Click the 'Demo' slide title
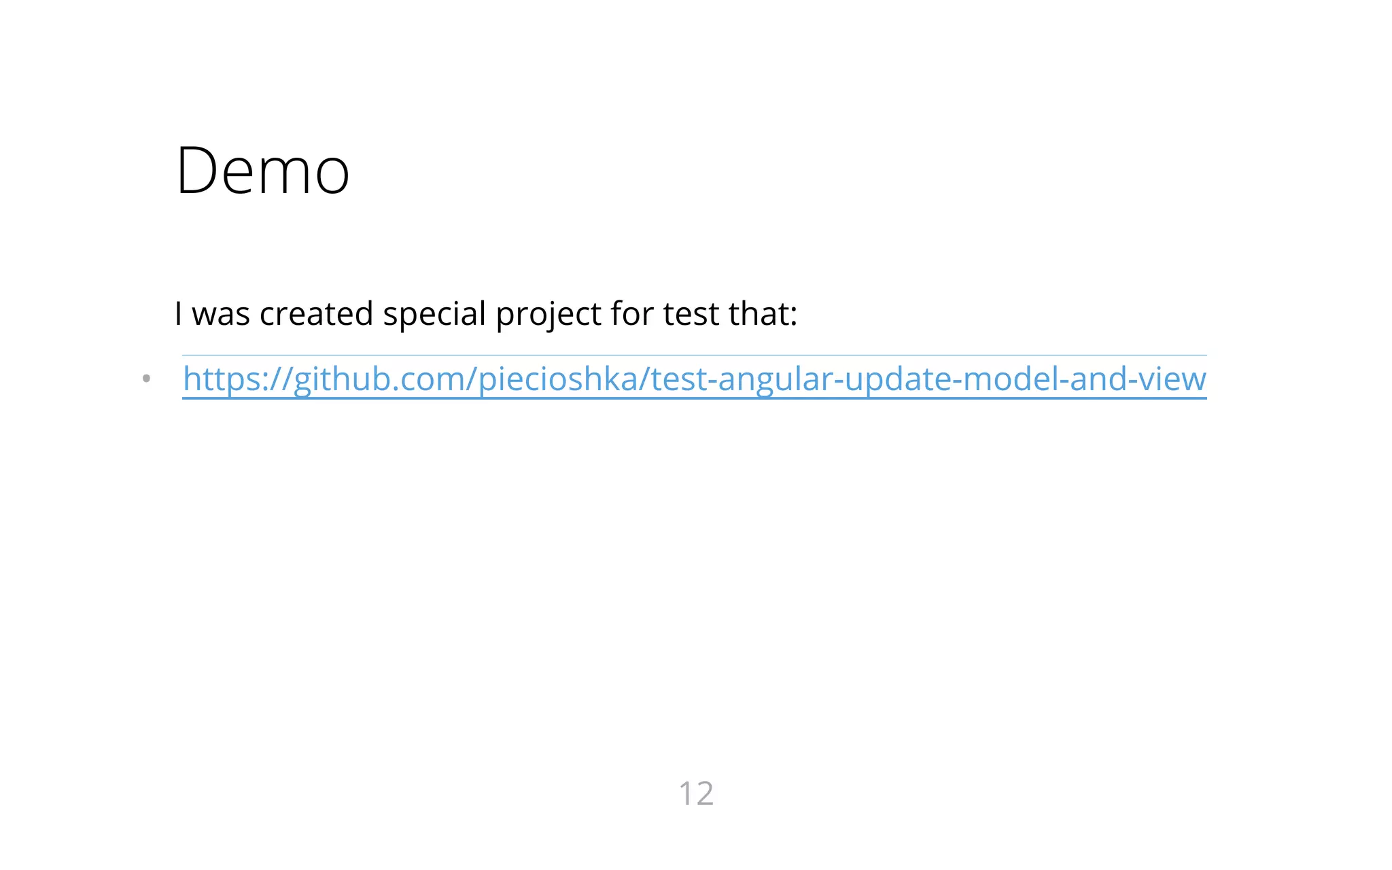The image size is (1392, 870). [262, 171]
